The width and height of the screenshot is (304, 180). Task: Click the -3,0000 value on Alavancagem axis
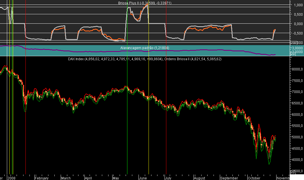tap(297, 48)
